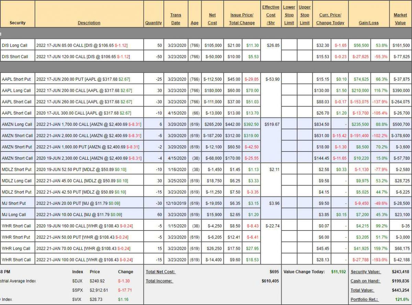Click the Lower Stop Limit header
Viewport: 412px width, 305px height.
tap(289, 15)
